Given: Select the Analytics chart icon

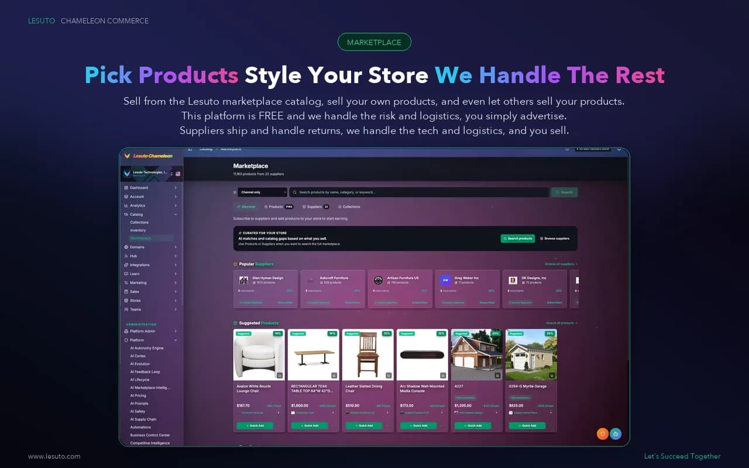Looking at the screenshot, I should 126,205.
